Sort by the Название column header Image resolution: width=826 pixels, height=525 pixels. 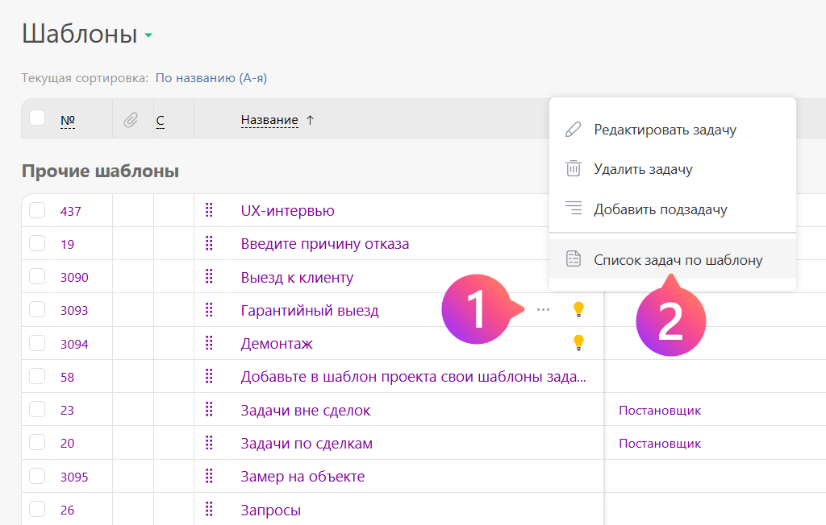point(269,120)
